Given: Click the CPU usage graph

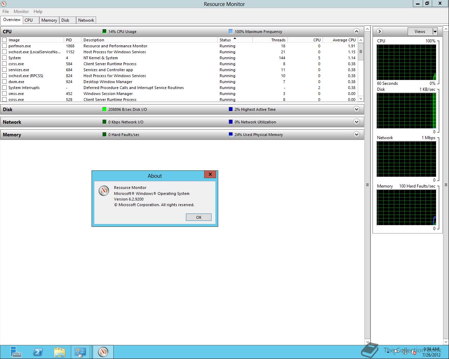Looking at the screenshot, I should (406, 62).
